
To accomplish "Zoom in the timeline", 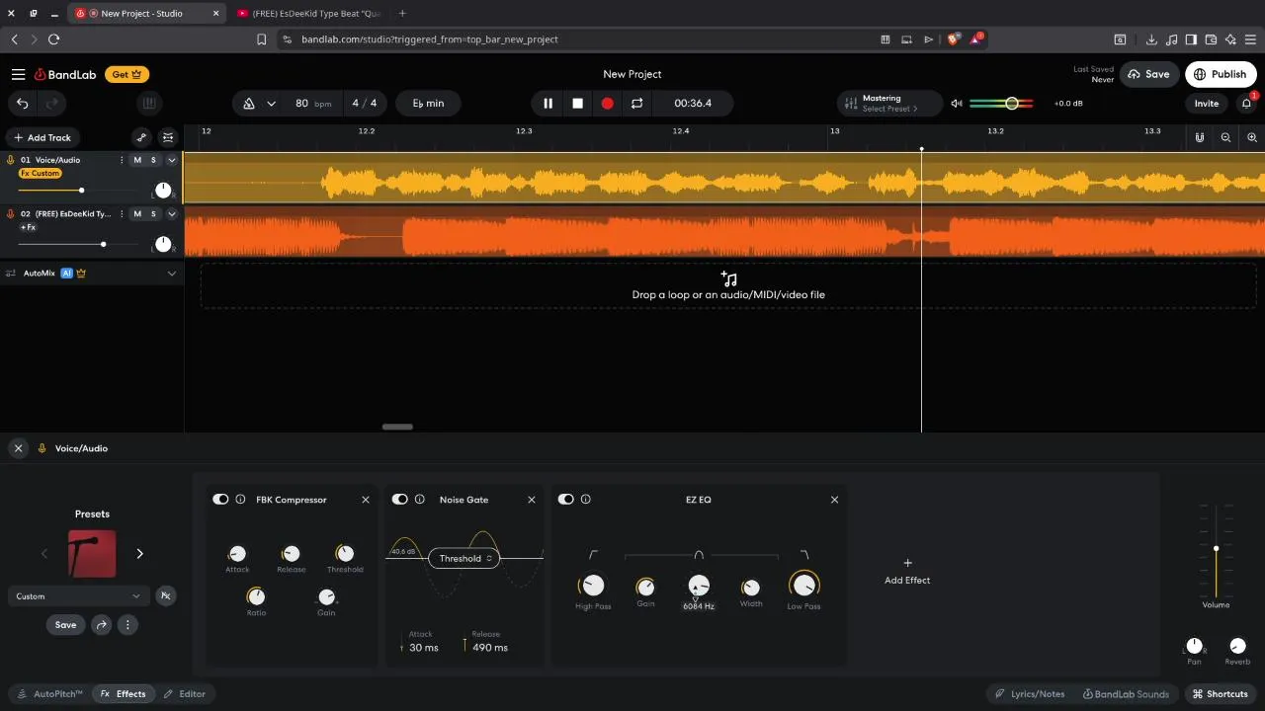I will [x=1252, y=137].
